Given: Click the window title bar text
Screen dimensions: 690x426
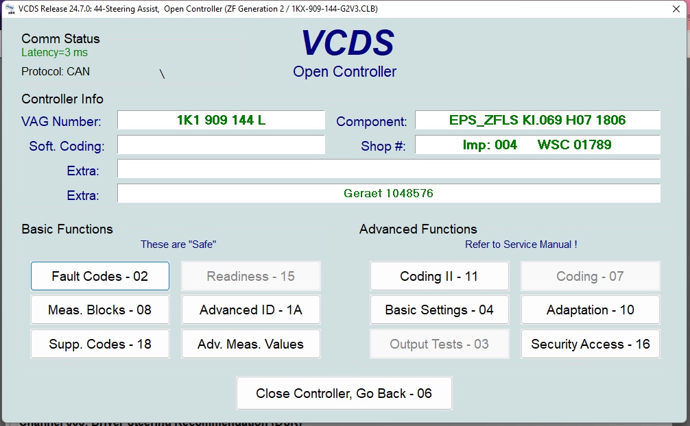Looking at the screenshot, I should 198,9.
